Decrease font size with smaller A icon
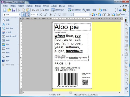Viewport: 130px width, 97px height. tap(45, 15)
